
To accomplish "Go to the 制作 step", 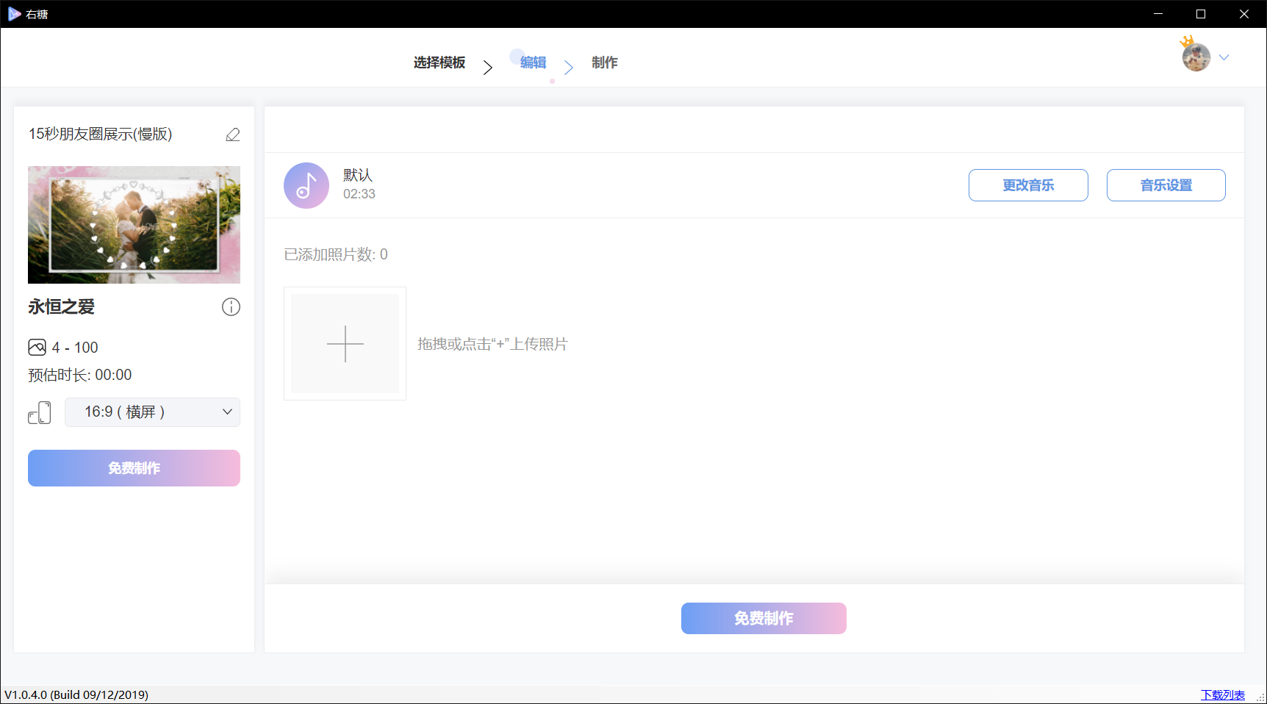I will [x=605, y=62].
